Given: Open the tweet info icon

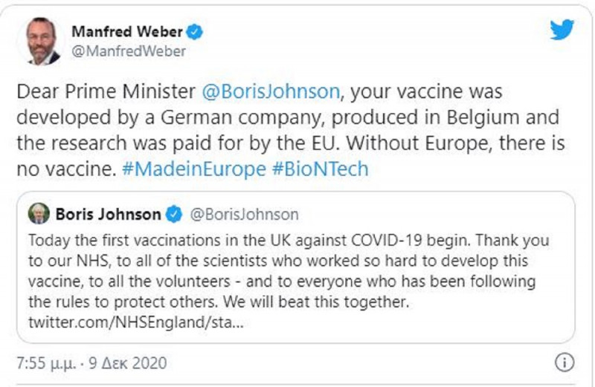Looking at the screenshot, I should pyautogui.click(x=565, y=363).
